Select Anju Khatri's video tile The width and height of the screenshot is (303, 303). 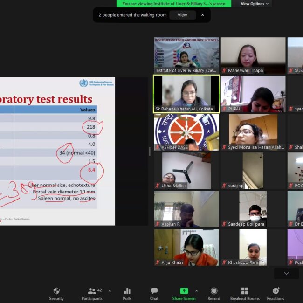coord(186,247)
